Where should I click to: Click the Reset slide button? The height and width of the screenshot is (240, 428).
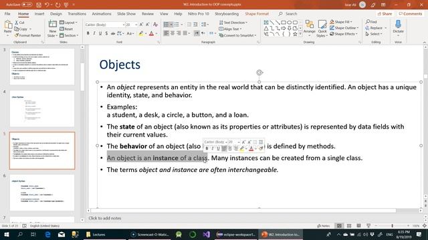(66, 29)
